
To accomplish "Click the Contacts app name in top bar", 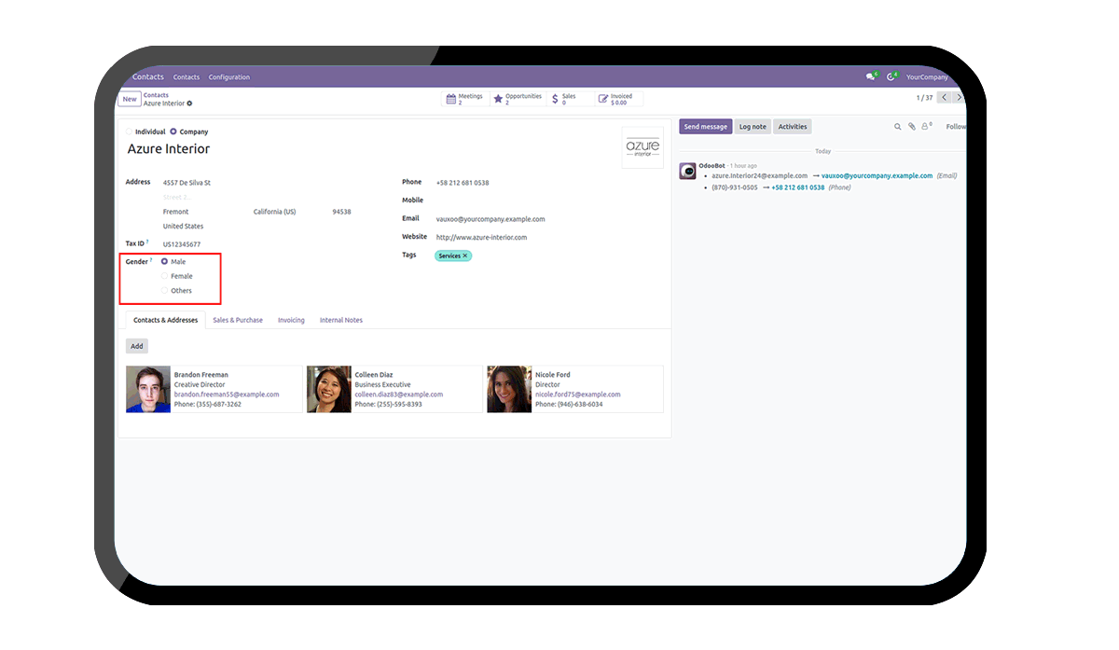I will tap(148, 77).
